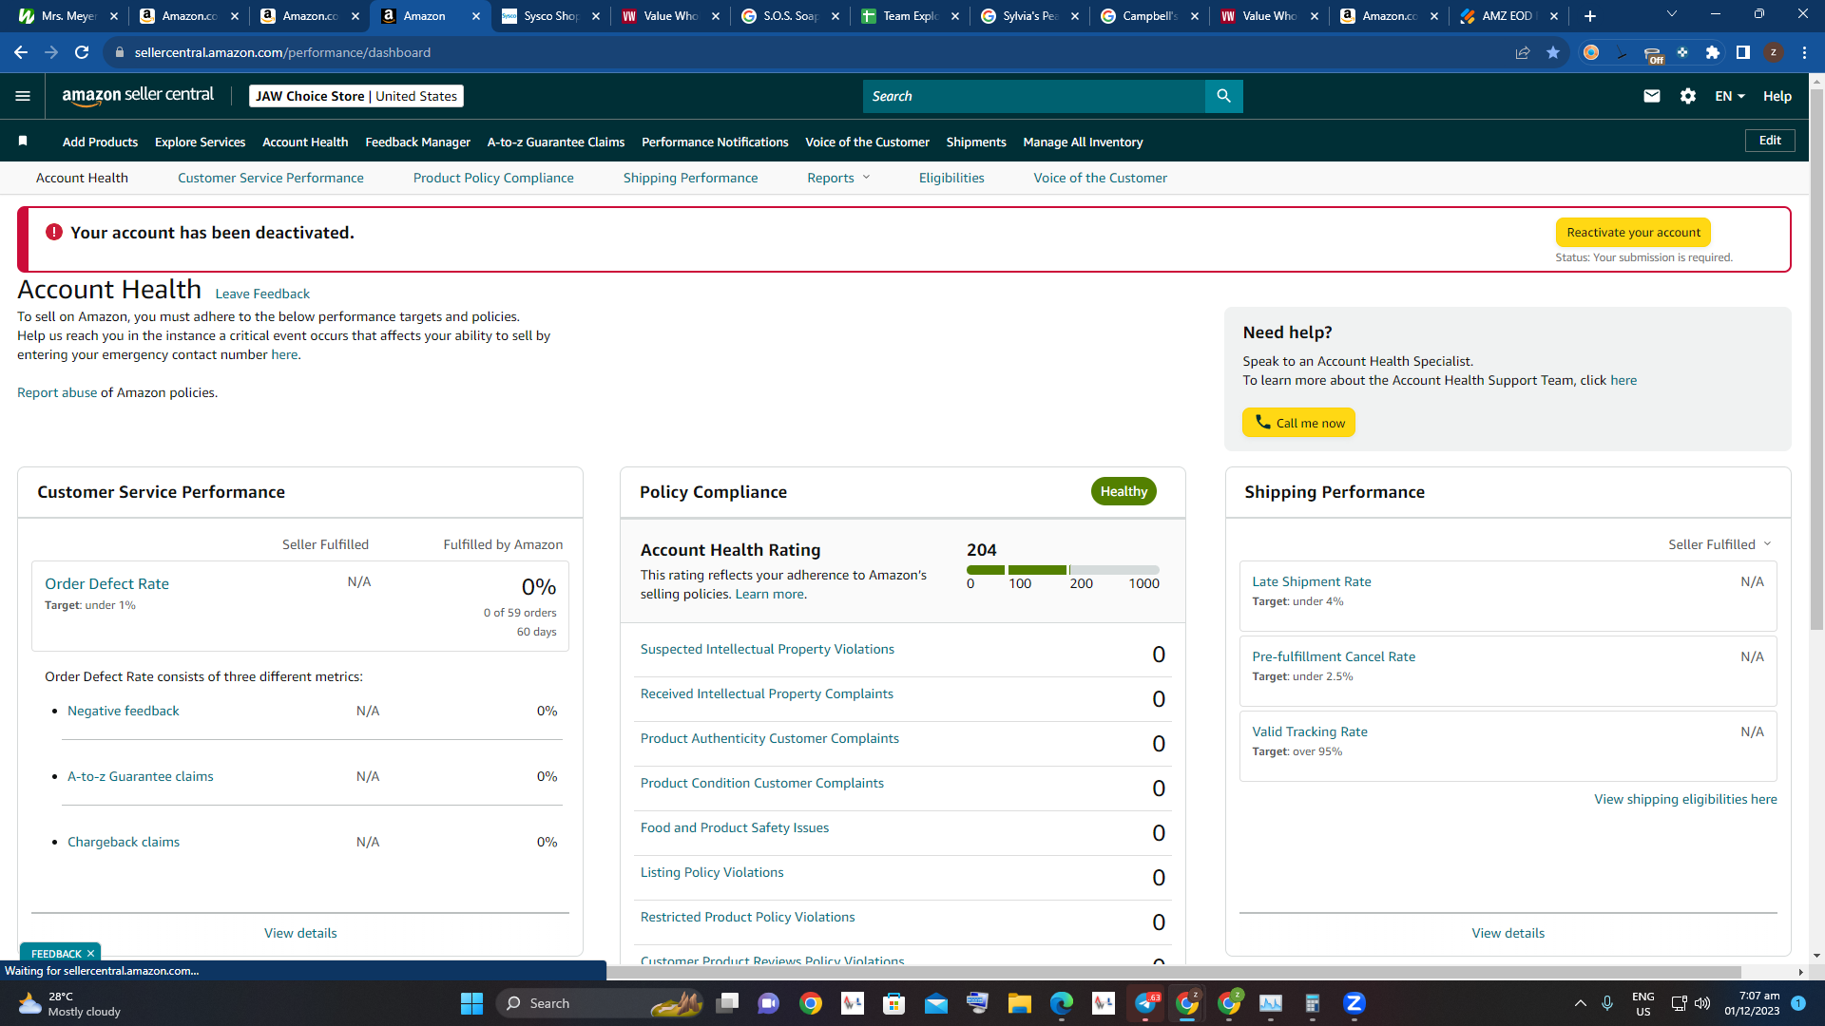1825x1026 pixels.
Task: Open Performance Notifications in the favorites bar
Action: pyautogui.click(x=715, y=142)
